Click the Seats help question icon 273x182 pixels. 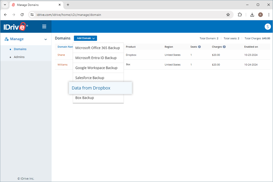(200, 47)
